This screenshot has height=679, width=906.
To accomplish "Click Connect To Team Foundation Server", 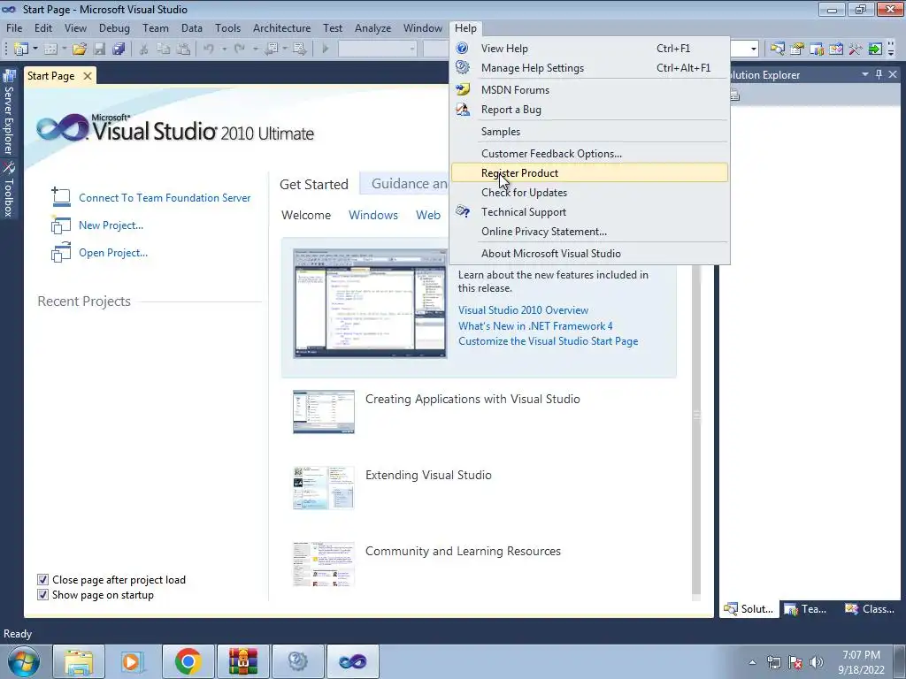I will click(x=165, y=198).
